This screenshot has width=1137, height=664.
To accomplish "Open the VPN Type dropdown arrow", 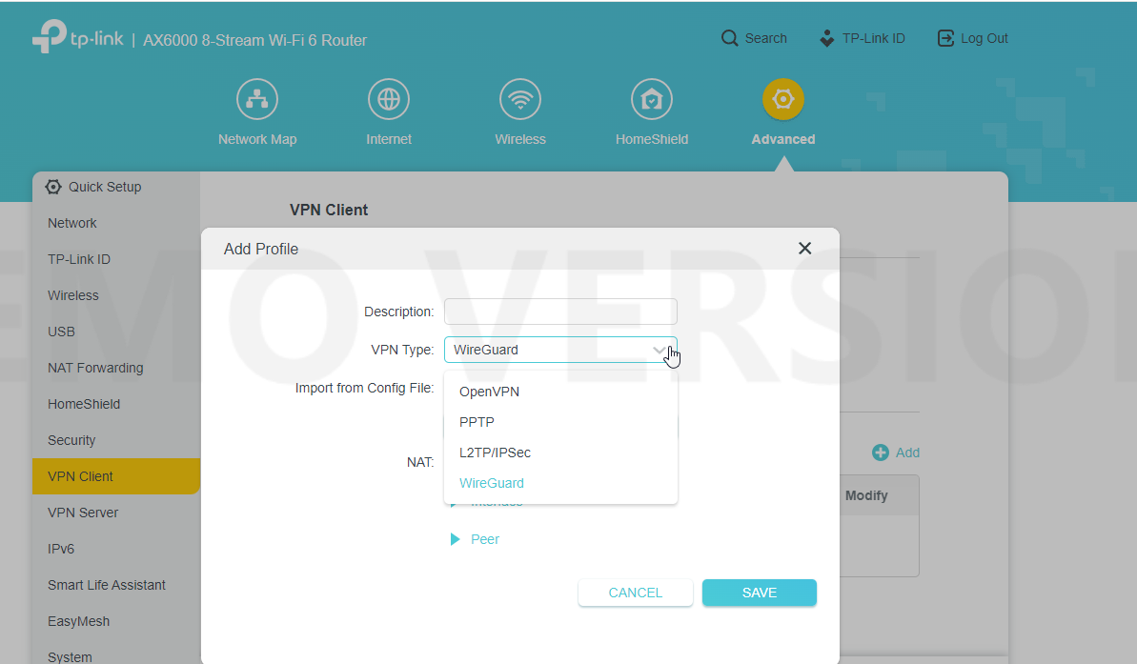I will (659, 351).
